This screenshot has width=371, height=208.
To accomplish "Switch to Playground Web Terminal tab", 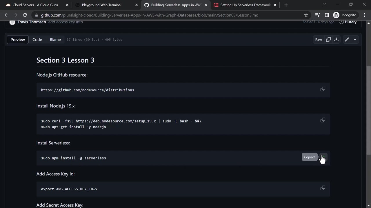I will tap(101, 5).
